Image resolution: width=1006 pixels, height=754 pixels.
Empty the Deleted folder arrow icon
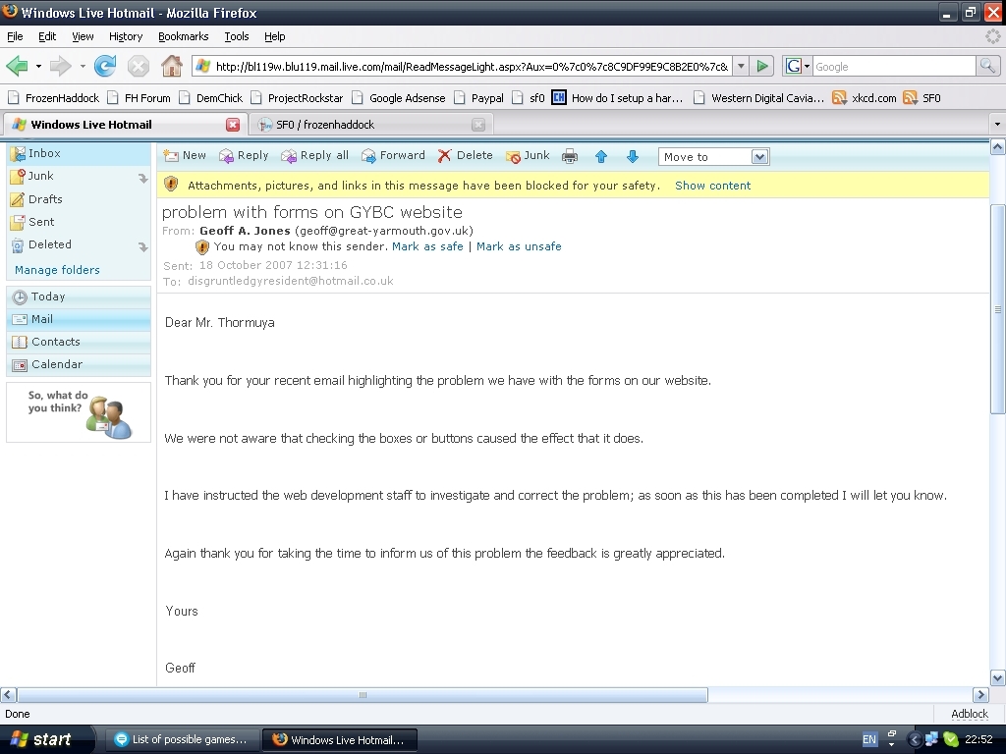pyautogui.click(x=143, y=246)
